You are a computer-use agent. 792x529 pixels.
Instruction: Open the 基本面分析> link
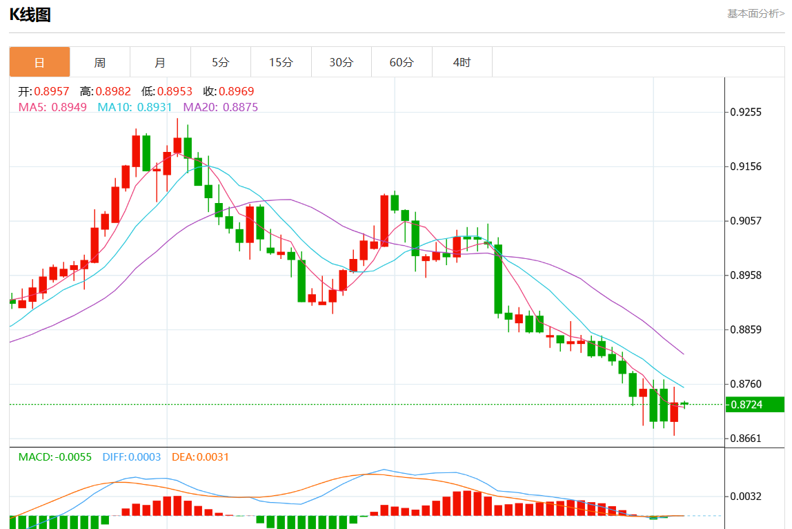[x=755, y=14]
